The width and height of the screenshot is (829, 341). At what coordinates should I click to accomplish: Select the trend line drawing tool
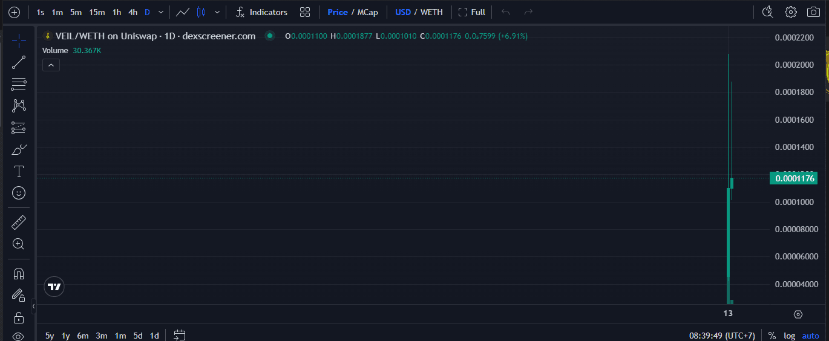[x=19, y=62]
